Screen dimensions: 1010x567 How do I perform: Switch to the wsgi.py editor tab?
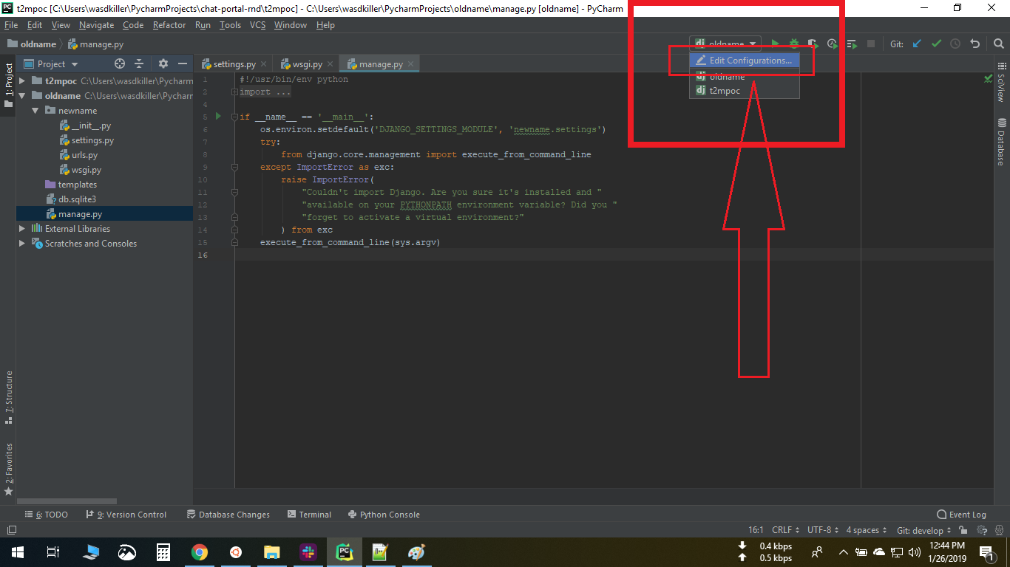306,64
